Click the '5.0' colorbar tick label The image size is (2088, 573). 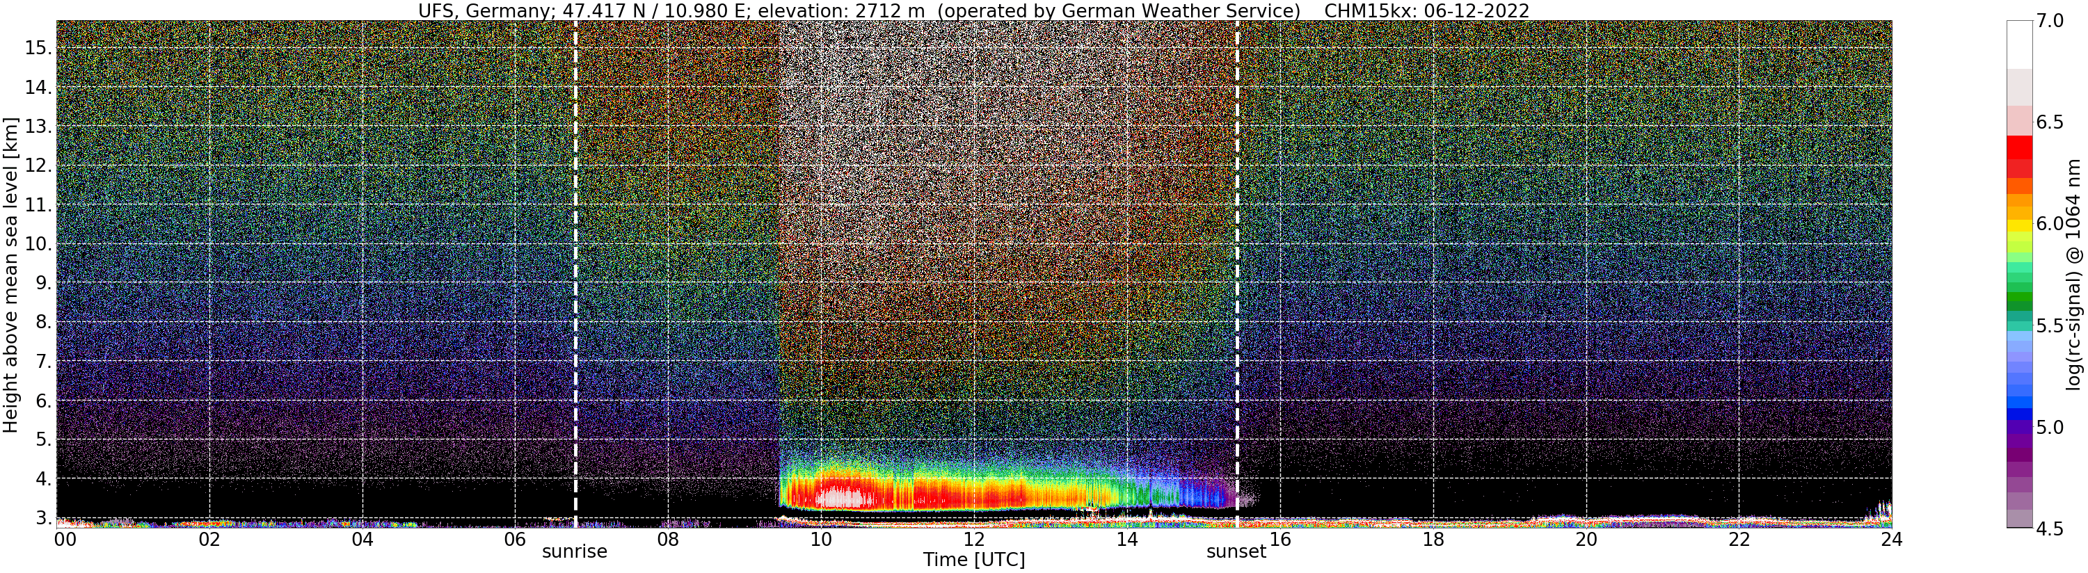coord(2050,426)
